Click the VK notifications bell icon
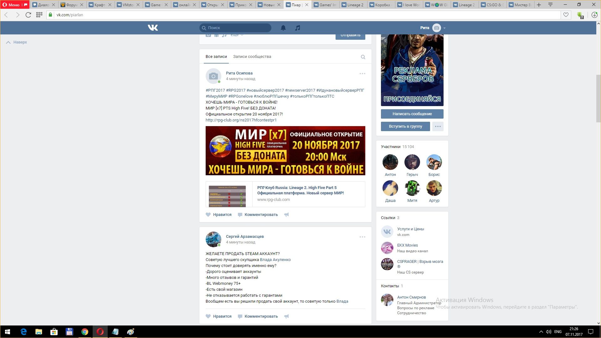The height and width of the screenshot is (338, 601). point(283,28)
